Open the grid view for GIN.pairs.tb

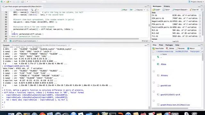click(x=200, y=18)
